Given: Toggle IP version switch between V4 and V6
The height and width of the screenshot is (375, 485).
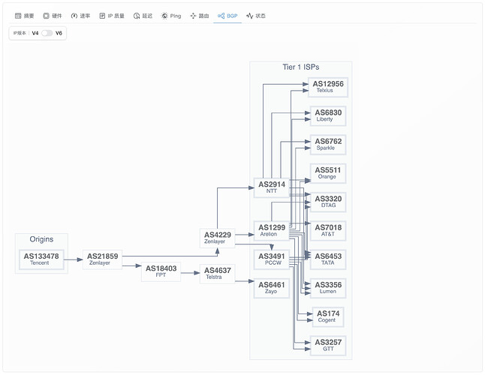Looking at the screenshot, I should 47,33.
